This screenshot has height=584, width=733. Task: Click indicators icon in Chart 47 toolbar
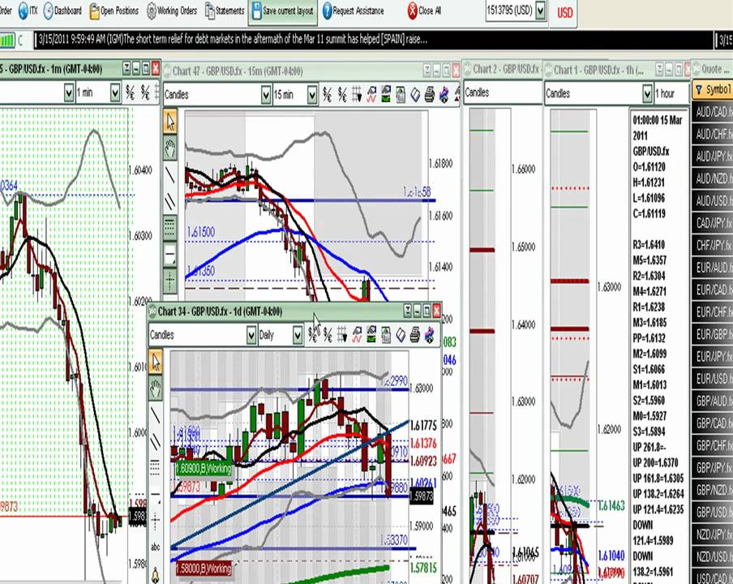(371, 95)
